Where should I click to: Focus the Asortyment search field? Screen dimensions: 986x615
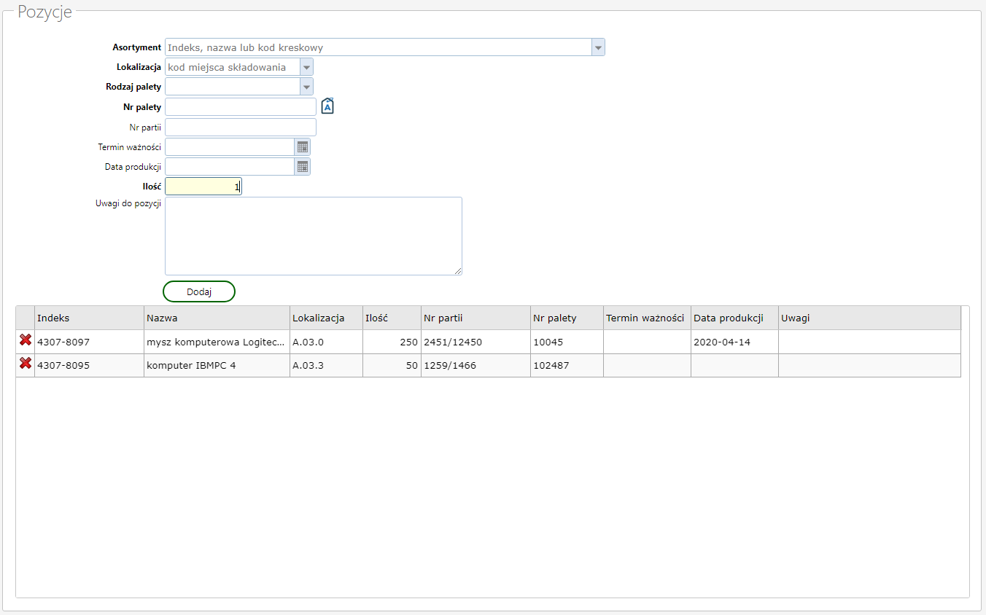click(x=379, y=47)
